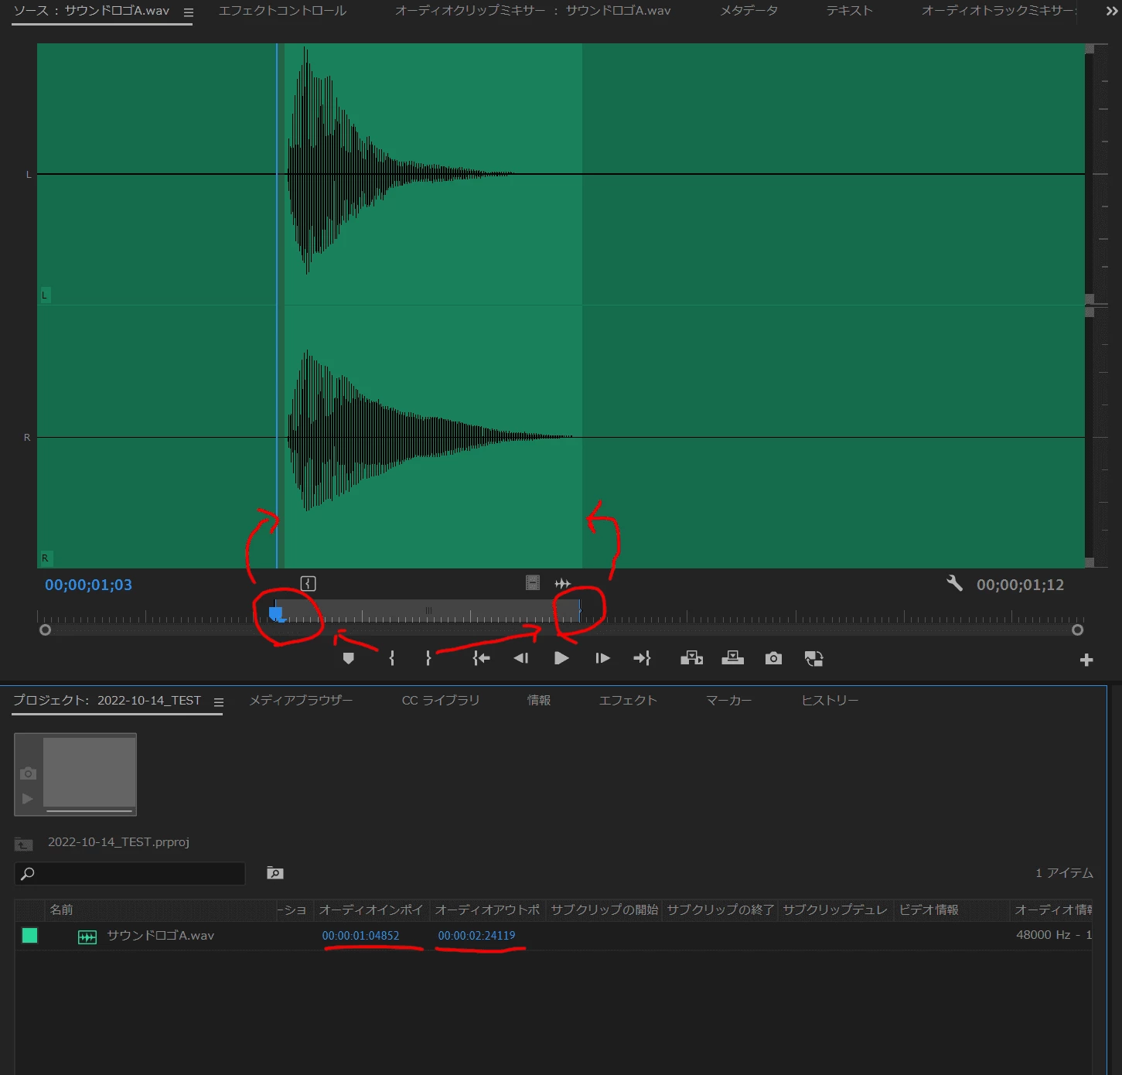Click the サブクリップの開始 column header
This screenshot has height=1075, width=1122.
pyautogui.click(x=604, y=909)
